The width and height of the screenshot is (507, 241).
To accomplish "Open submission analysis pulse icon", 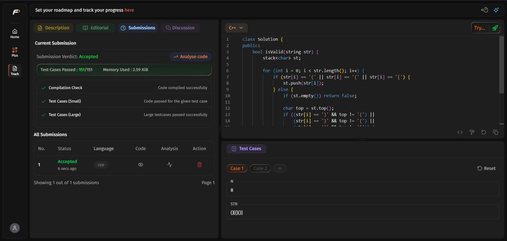I will 169,165.
